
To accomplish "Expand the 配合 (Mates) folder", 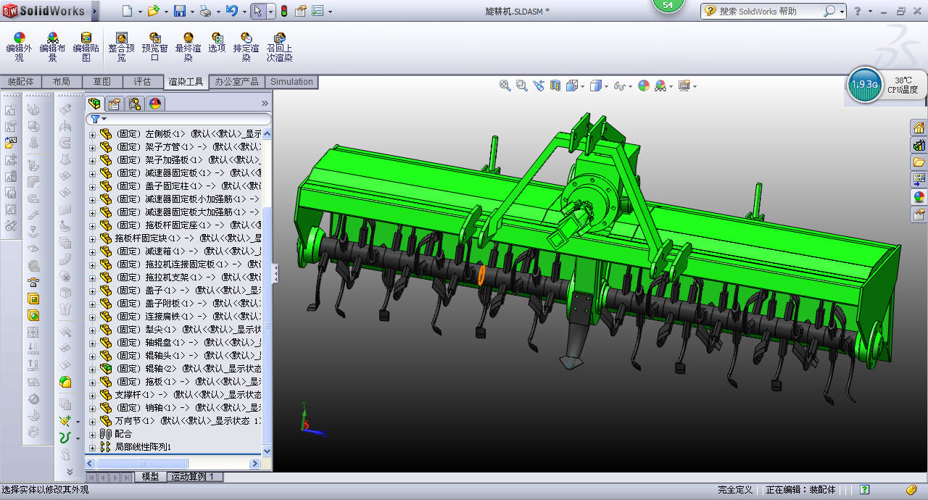I will click(x=92, y=434).
